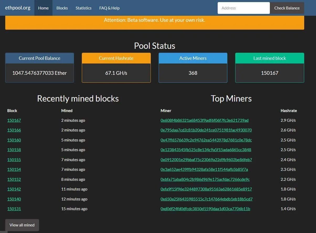Screen dimensions: 316x233
Task: Click the 11 minutes ago cell
Action: click(74, 189)
